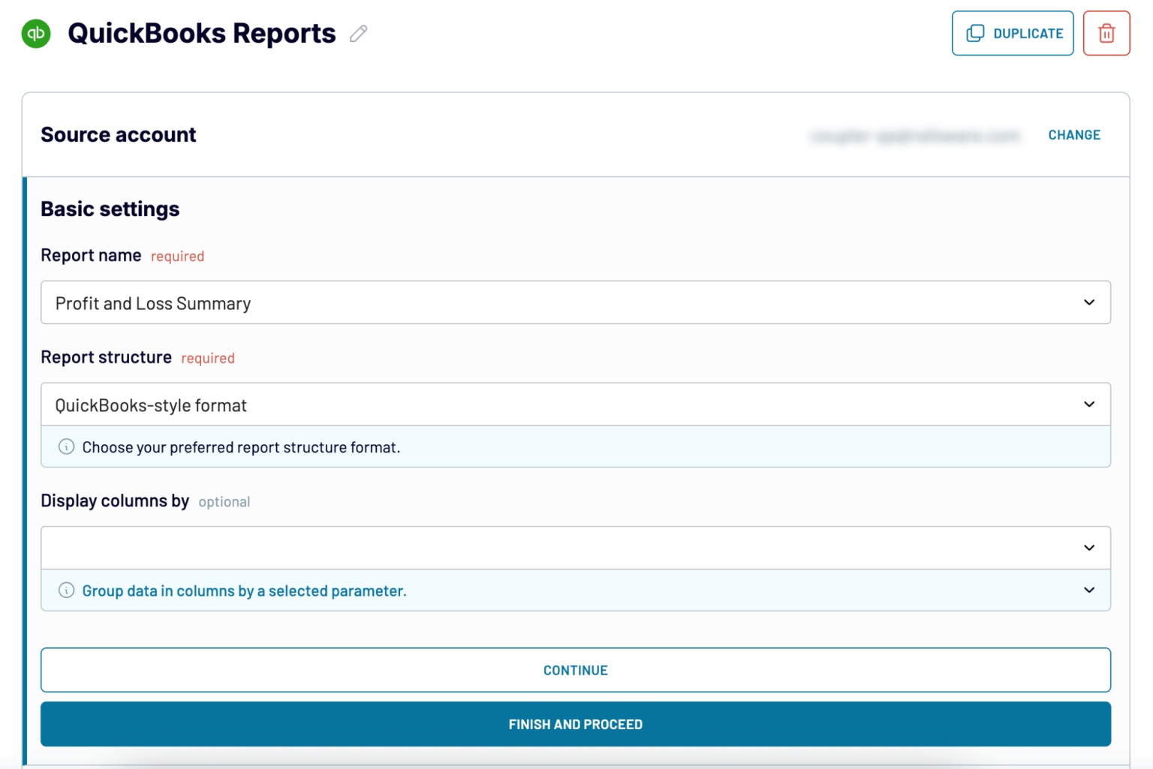Click the DUPLICATE button

pyautogui.click(x=1013, y=33)
